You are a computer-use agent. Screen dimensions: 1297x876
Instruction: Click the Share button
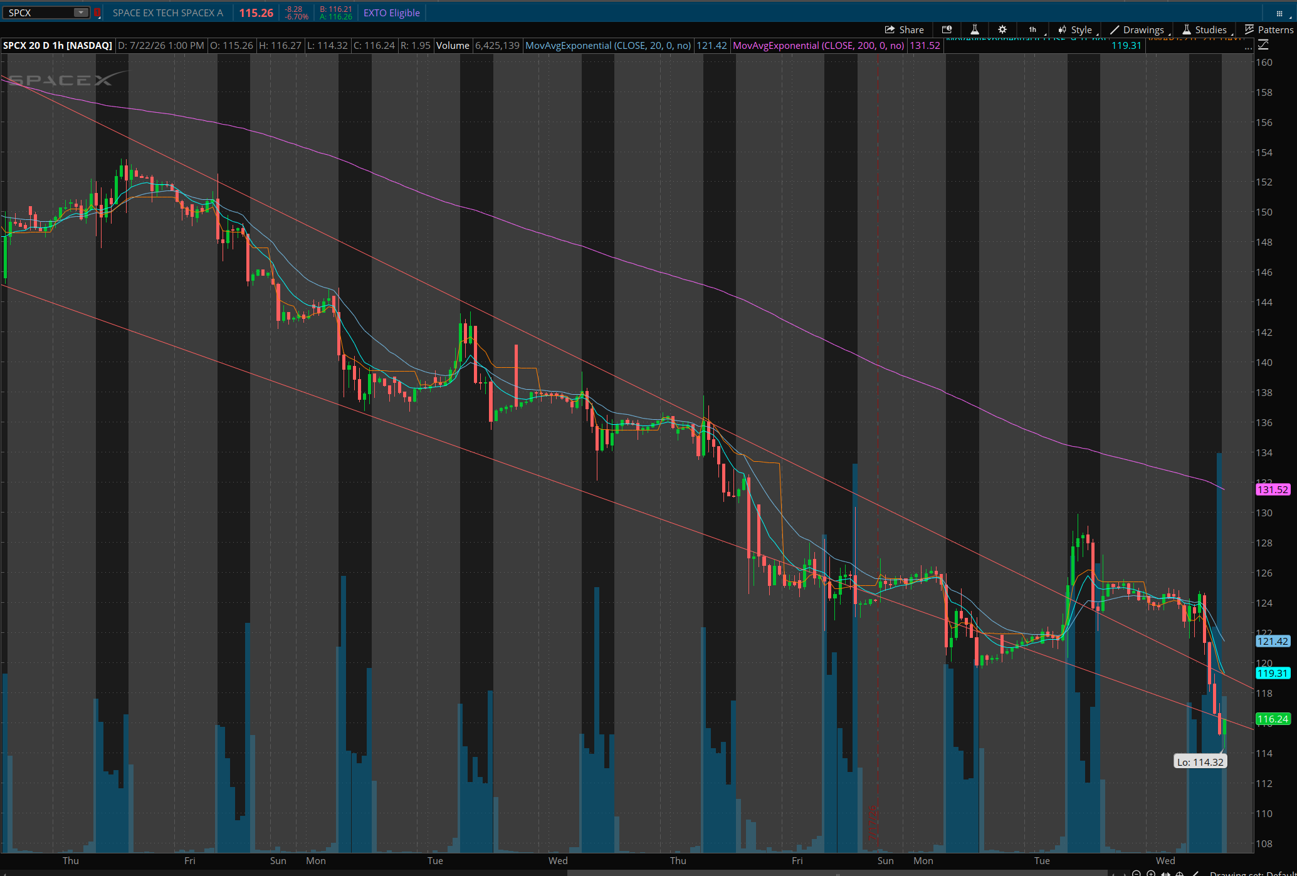click(x=904, y=29)
